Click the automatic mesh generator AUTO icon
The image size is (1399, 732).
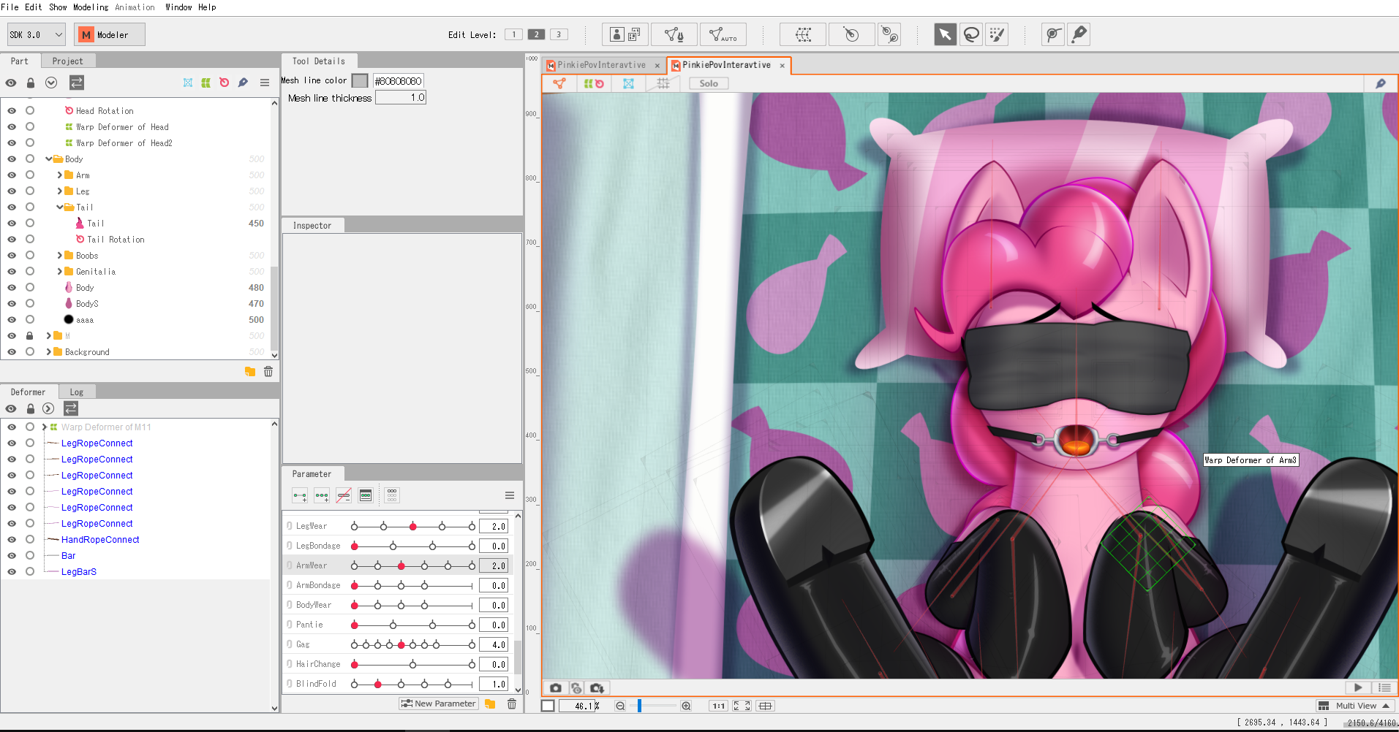click(x=723, y=34)
